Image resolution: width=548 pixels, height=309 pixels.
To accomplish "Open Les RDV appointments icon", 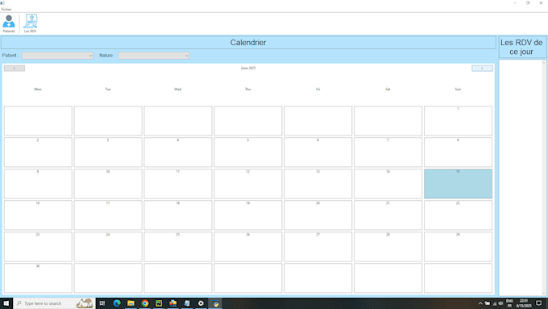I will [x=30, y=23].
